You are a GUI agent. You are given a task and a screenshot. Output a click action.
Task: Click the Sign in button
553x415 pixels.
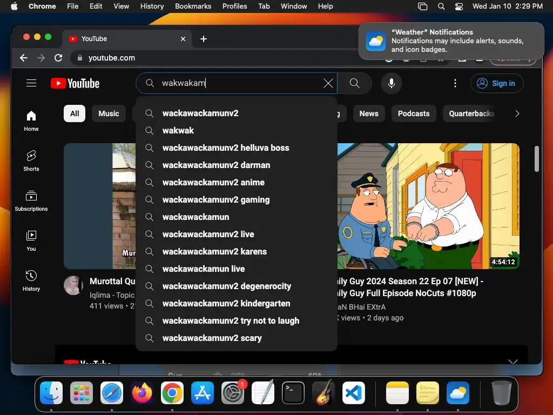[x=497, y=83]
